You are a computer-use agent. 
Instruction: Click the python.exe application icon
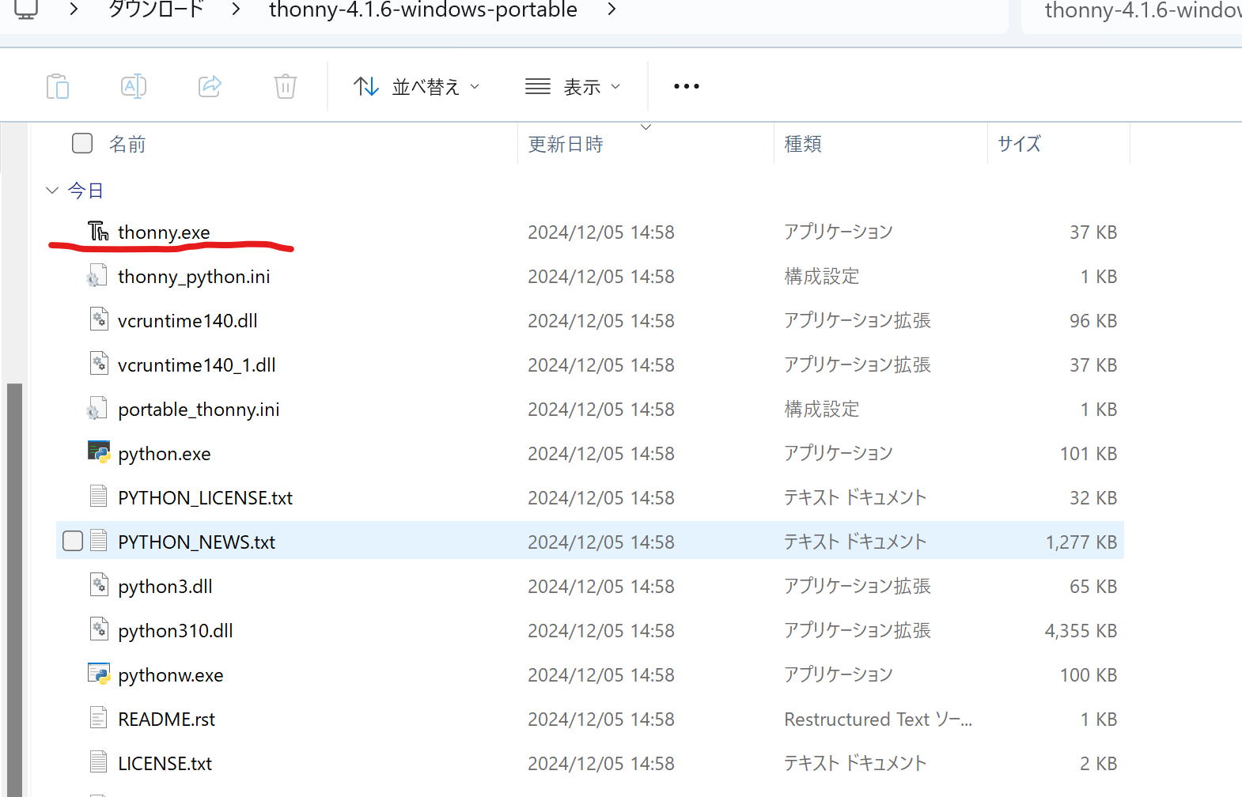99,452
